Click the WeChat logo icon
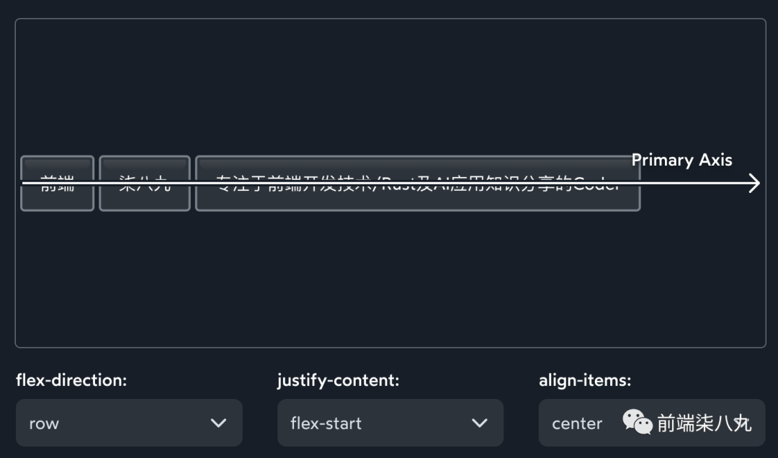 (x=637, y=422)
